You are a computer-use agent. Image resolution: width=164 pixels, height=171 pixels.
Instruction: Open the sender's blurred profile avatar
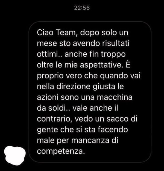(x=15, y=155)
